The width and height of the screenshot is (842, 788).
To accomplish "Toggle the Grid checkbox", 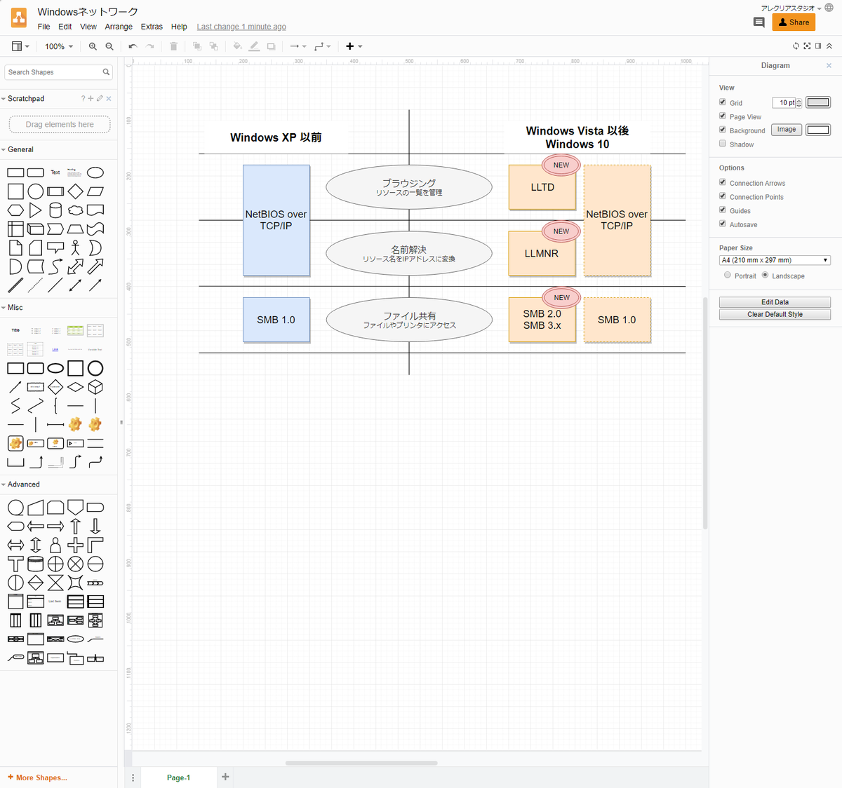I will [723, 102].
